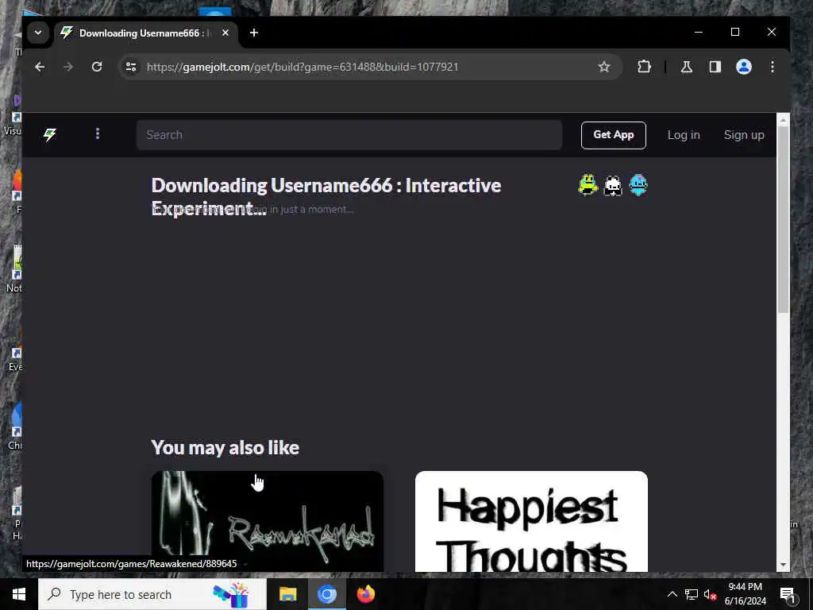Open the Reawakened game thumbnail
The width and height of the screenshot is (813, 610).
tap(268, 521)
